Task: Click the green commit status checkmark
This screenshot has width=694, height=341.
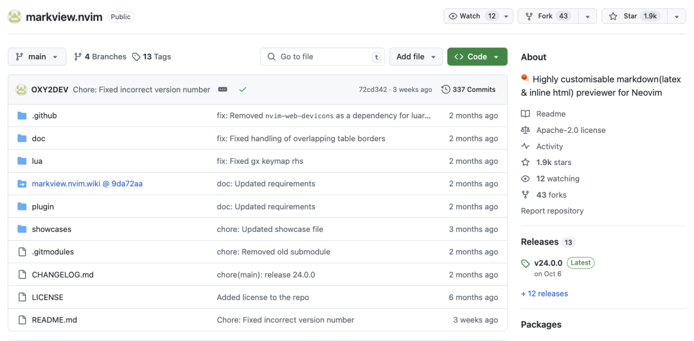Action: [x=242, y=90]
